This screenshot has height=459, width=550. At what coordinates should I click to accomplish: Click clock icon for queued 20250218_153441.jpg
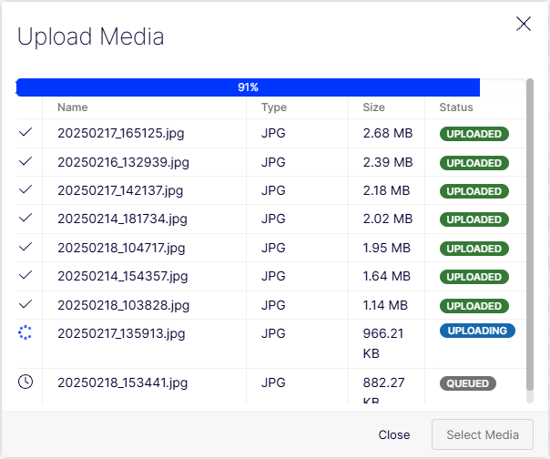tap(25, 382)
